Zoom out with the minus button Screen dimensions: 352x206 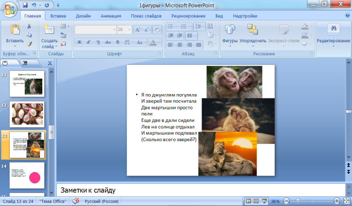point(286,201)
